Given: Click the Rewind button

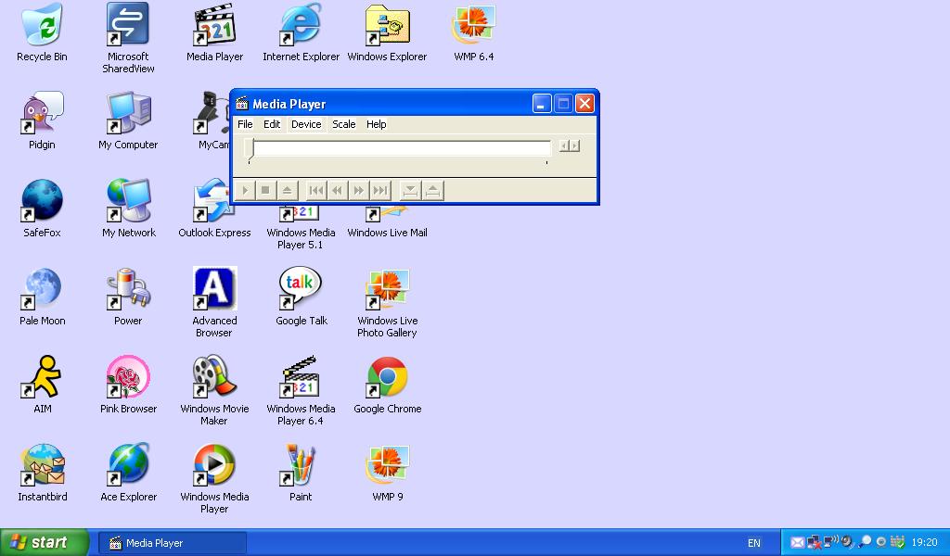Looking at the screenshot, I should [338, 191].
